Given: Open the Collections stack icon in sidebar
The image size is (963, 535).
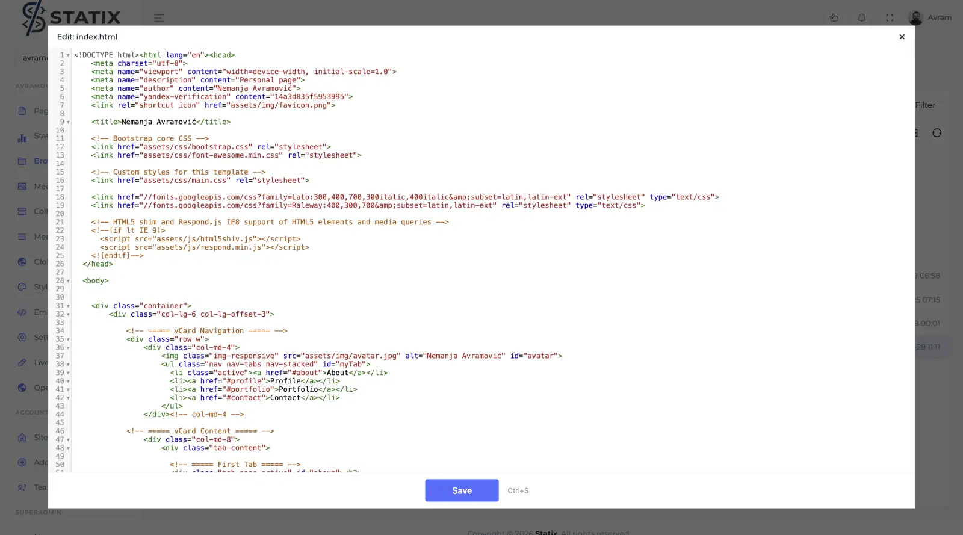Looking at the screenshot, I should point(22,212).
